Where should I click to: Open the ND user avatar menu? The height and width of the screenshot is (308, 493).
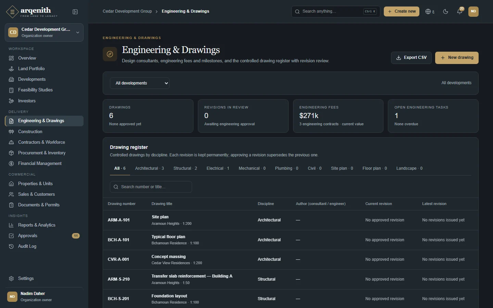(473, 11)
